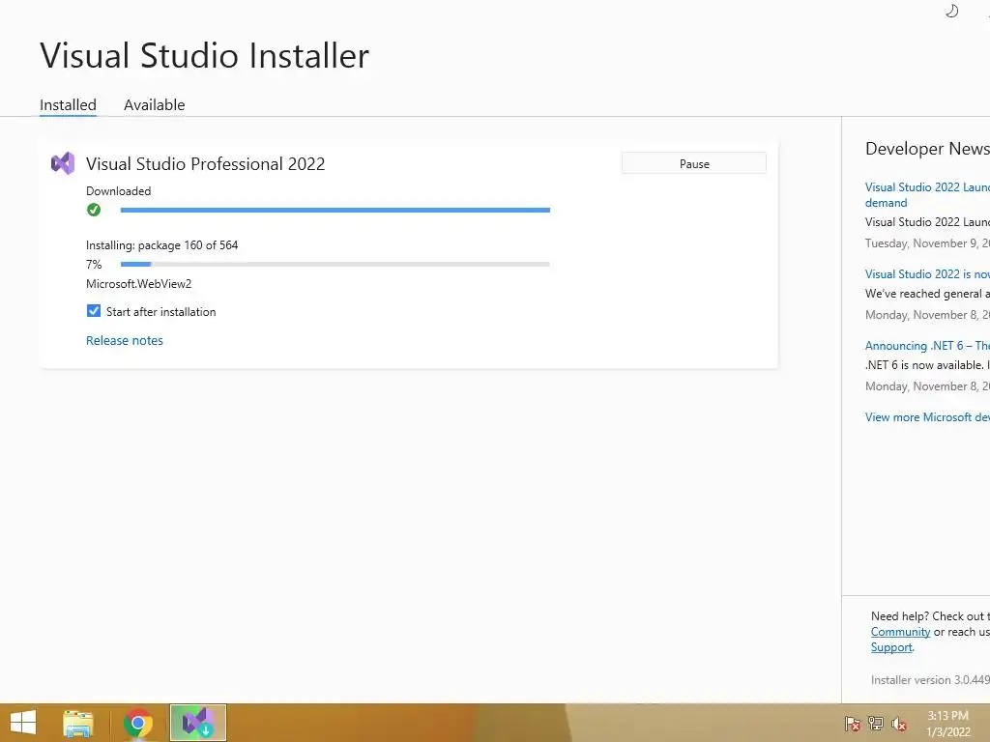Click the Downloaded progress bar
Screen dimensions: 990x742
(335, 210)
